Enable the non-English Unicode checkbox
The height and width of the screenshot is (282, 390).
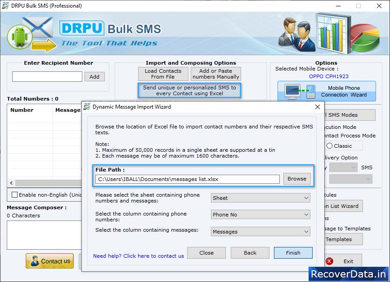[15, 194]
